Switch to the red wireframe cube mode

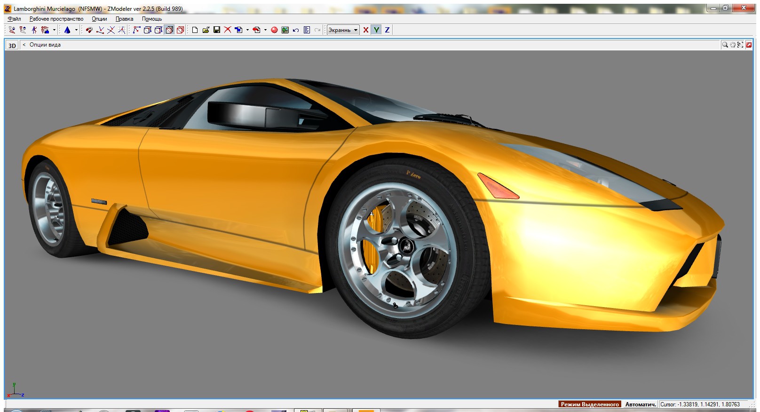[x=180, y=30]
